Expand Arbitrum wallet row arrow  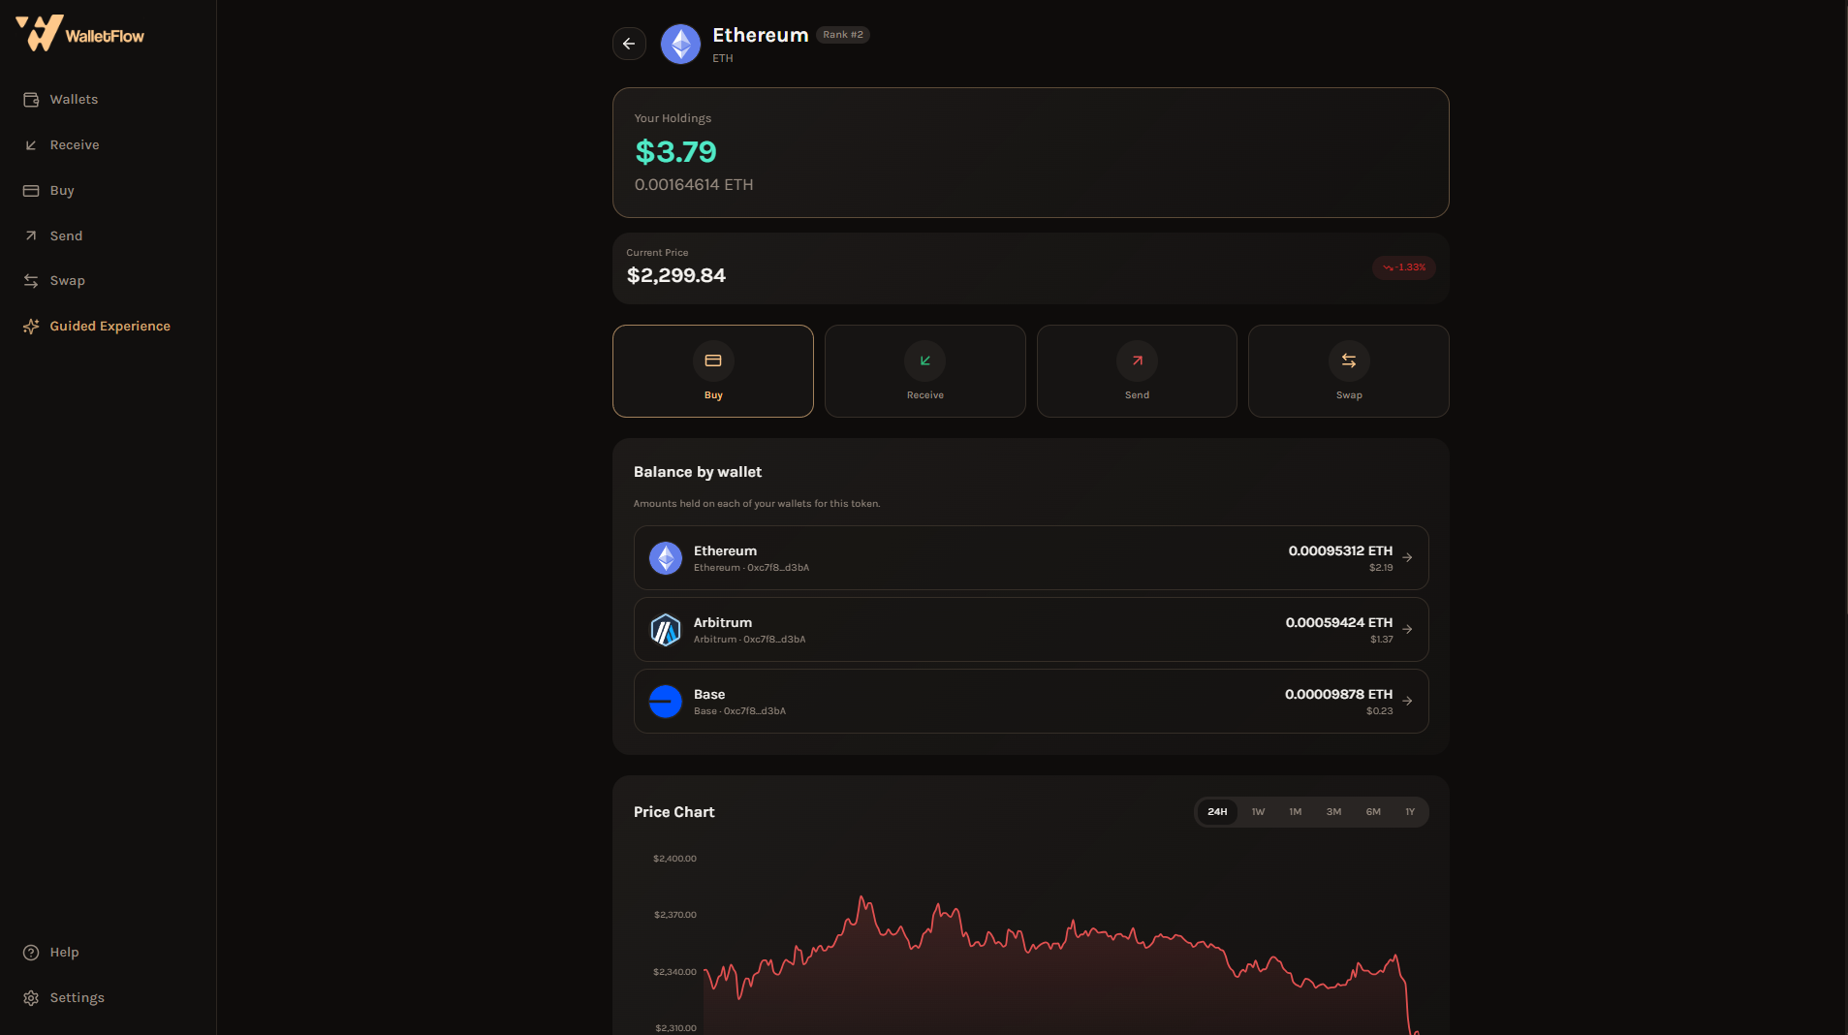click(1407, 630)
